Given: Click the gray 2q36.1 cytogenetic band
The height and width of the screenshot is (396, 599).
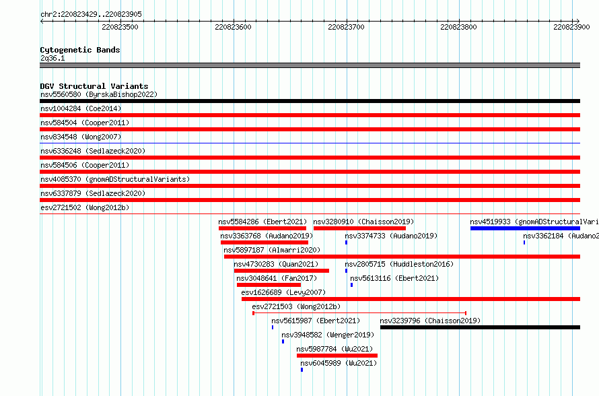Looking at the screenshot, I should (x=310, y=65).
